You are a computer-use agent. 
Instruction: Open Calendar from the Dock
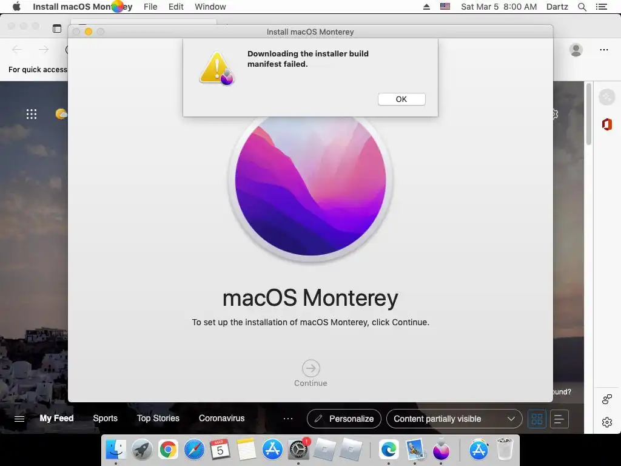(220, 450)
